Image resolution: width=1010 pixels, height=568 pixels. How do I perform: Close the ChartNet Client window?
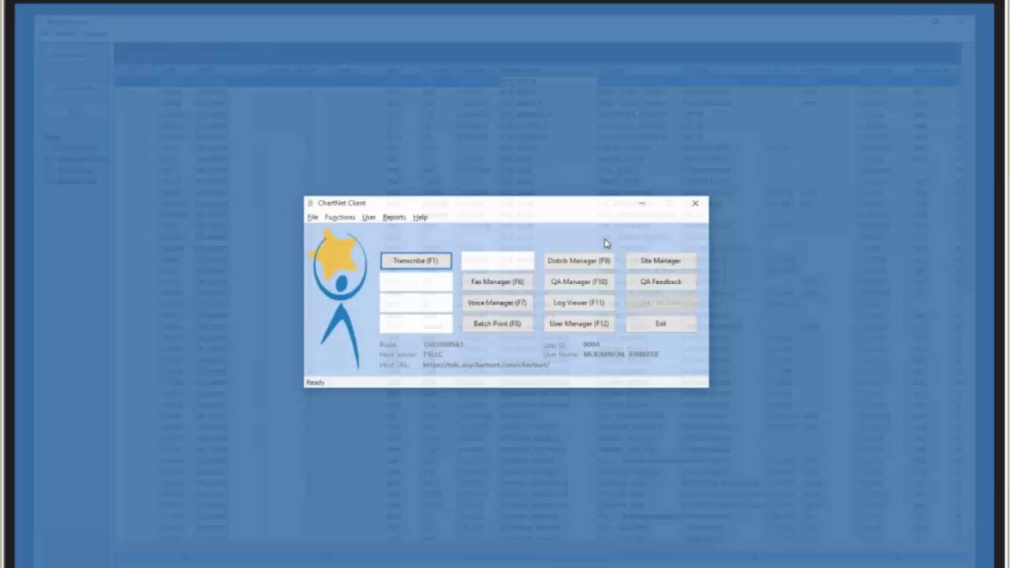pos(695,203)
